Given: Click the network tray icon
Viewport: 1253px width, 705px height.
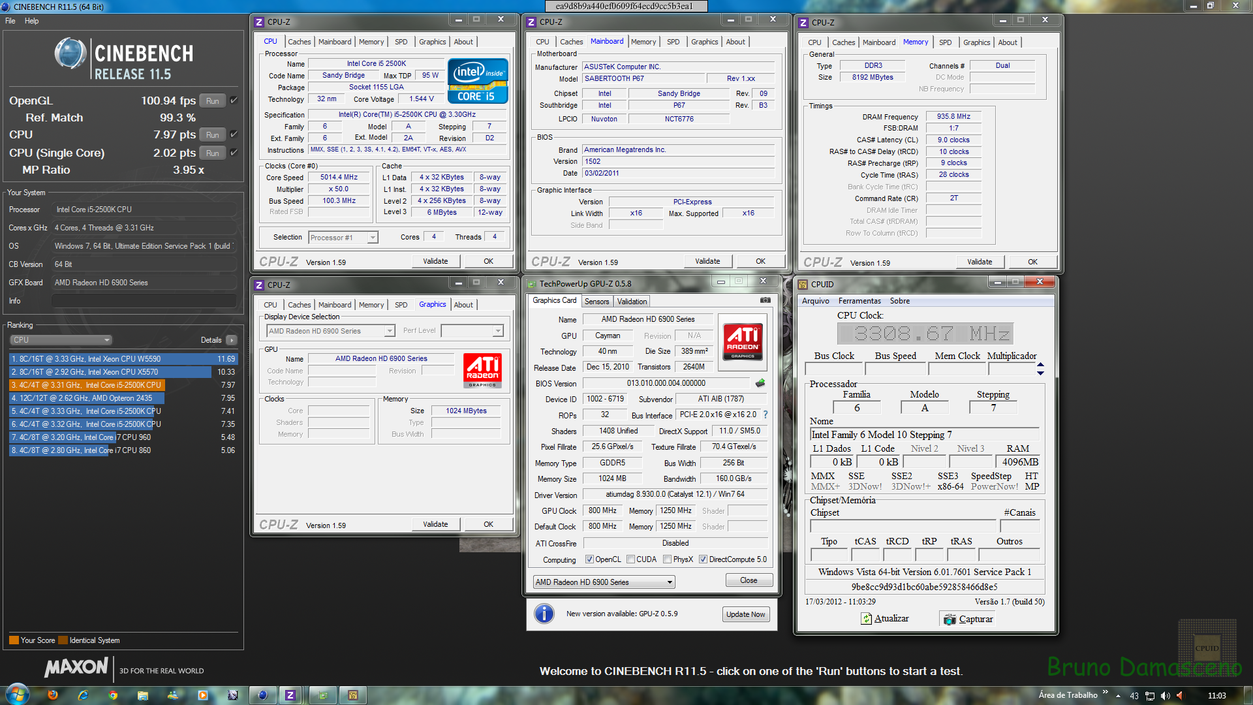Looking at the screenshot, I should (1150, 696).
